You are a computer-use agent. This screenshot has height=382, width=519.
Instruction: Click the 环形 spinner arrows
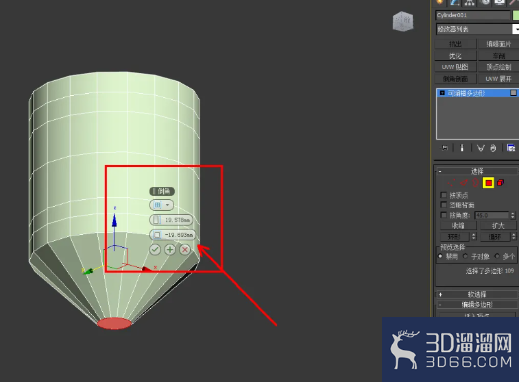coord(474,237)
